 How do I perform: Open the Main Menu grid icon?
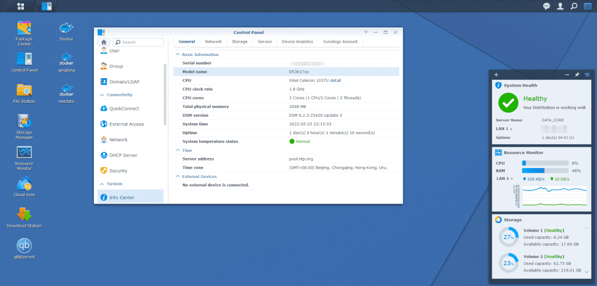coord(20,6)
